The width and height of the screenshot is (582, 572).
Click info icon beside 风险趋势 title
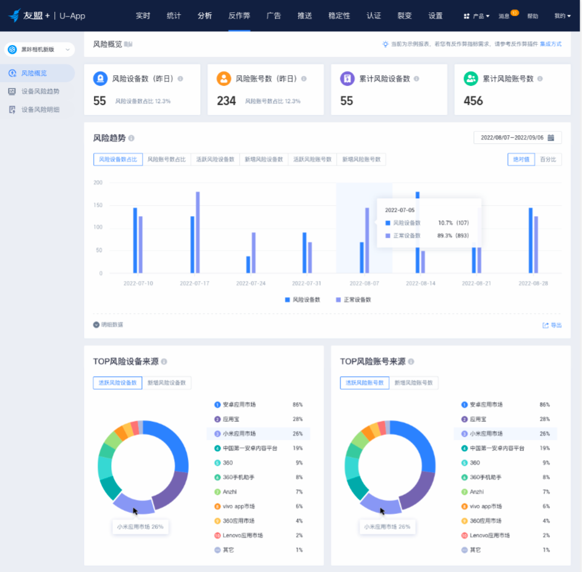pyautogui.click(x=132, y=138)
